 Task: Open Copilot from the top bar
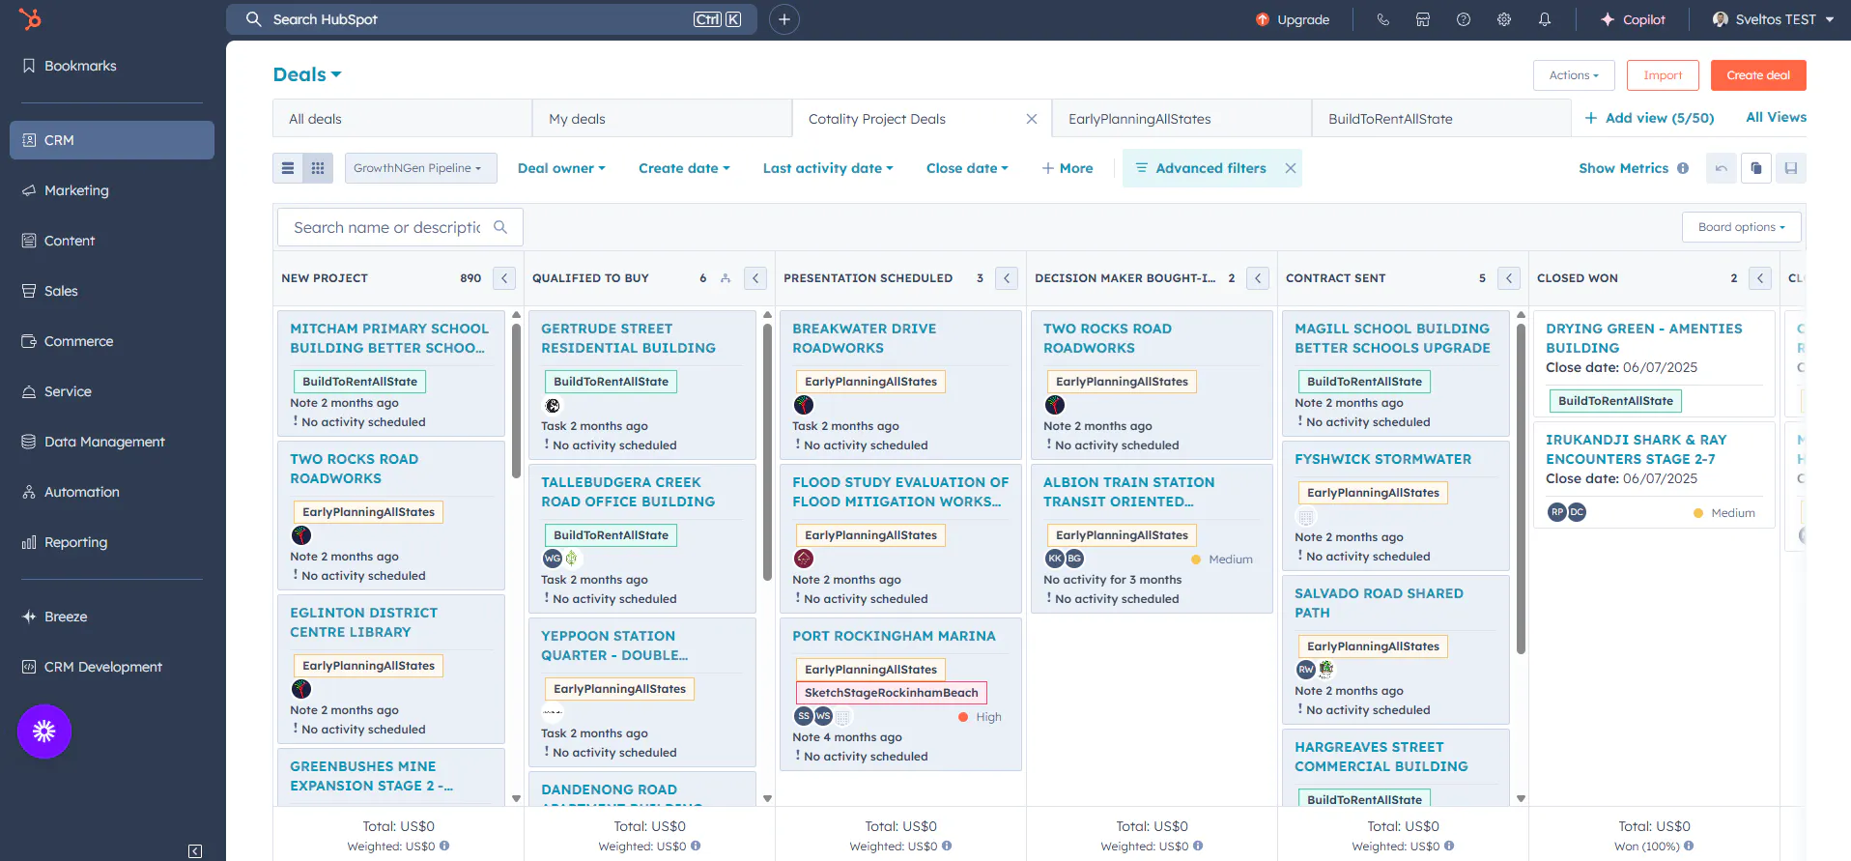click(1633, 19)
